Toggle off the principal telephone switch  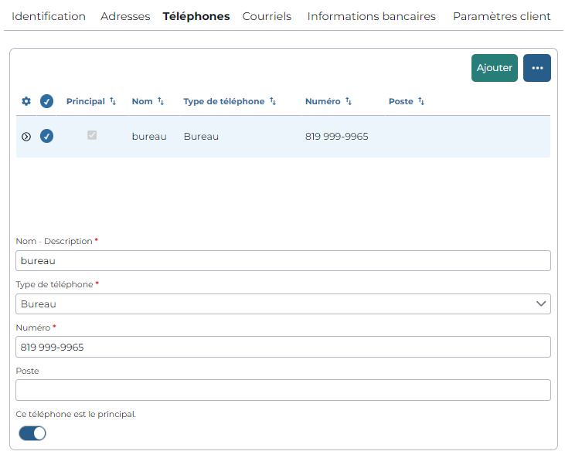[x=32, y=433]
